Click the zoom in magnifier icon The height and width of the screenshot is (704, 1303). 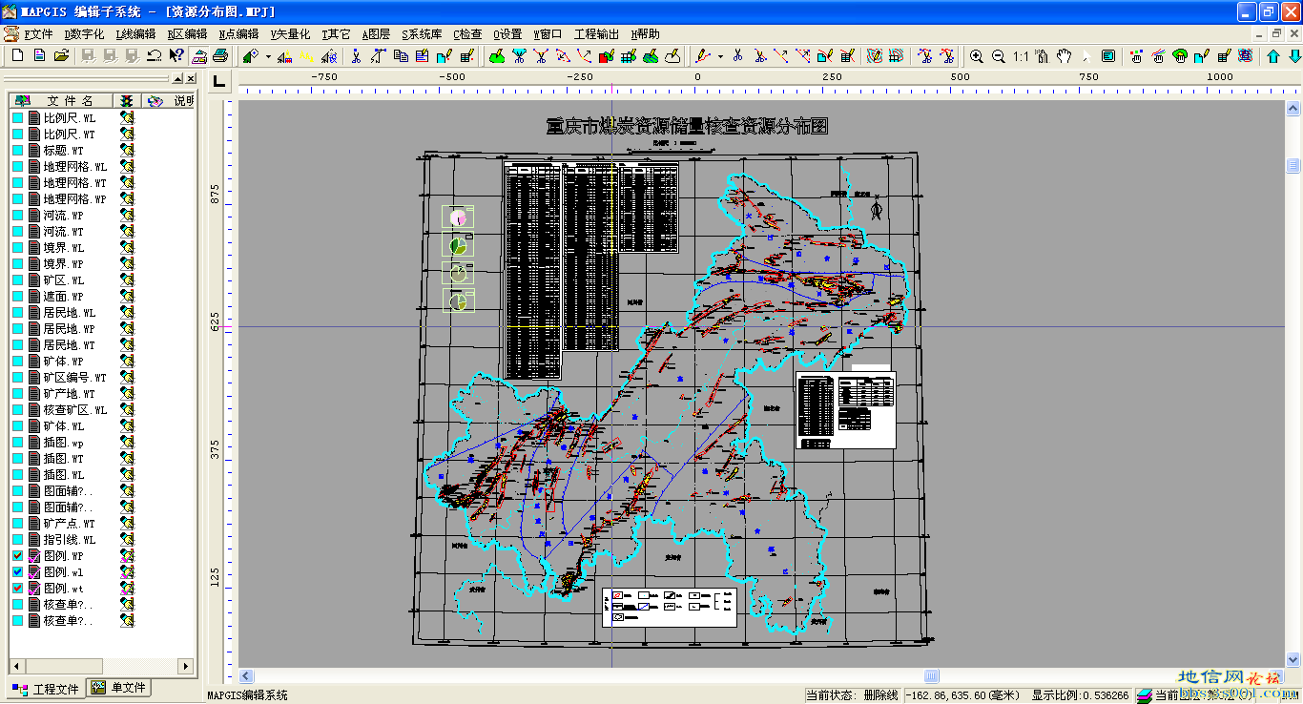pos(977,56)
